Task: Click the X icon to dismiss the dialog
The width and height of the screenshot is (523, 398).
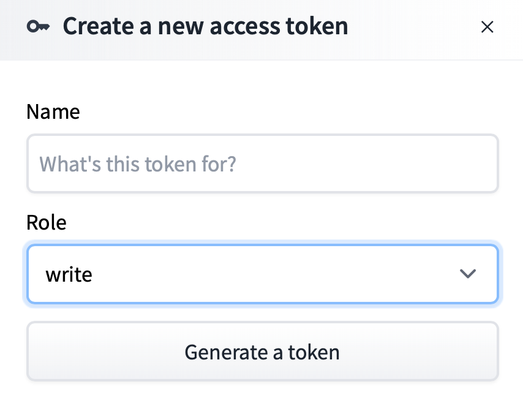Action: coord(487,27)
